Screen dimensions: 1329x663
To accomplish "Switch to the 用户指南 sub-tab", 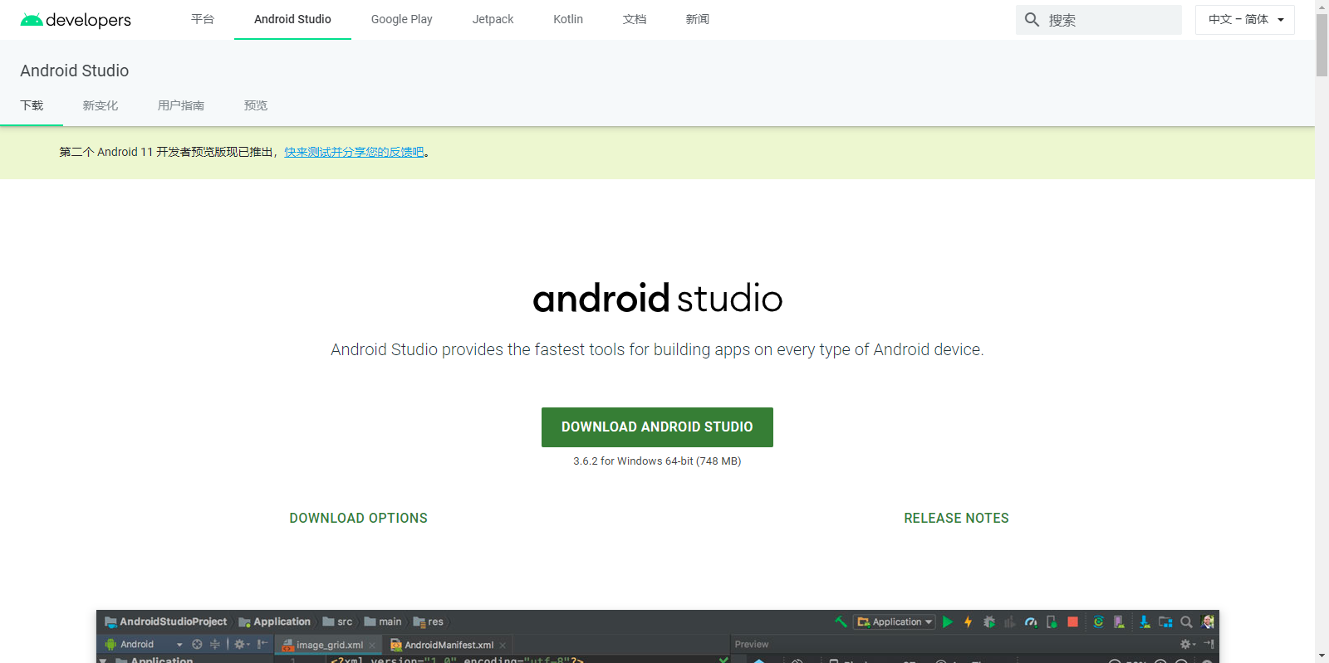I will tap(181, 105).
